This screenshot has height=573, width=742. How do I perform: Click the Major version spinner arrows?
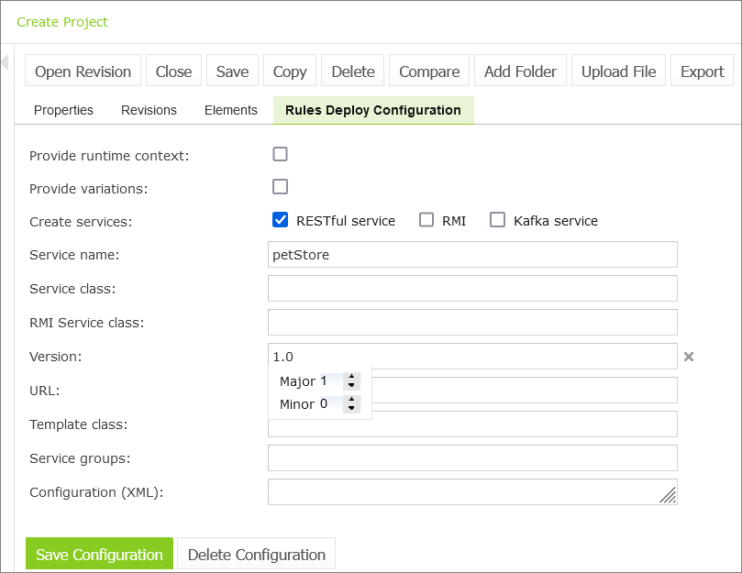351,381
